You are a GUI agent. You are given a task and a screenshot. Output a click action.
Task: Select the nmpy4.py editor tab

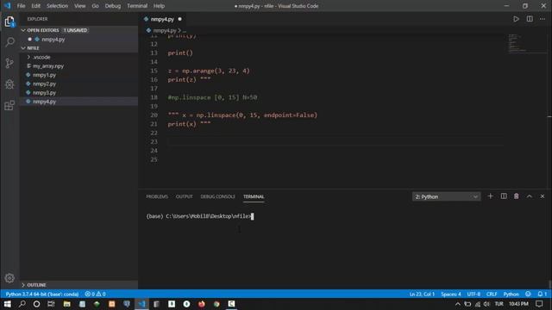(162, 19)
